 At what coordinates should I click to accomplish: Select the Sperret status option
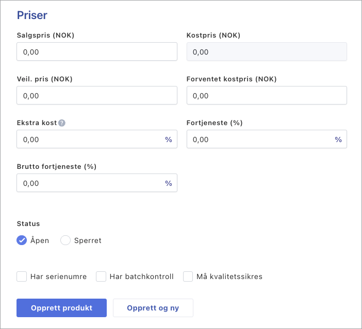[x=65, y=240]
